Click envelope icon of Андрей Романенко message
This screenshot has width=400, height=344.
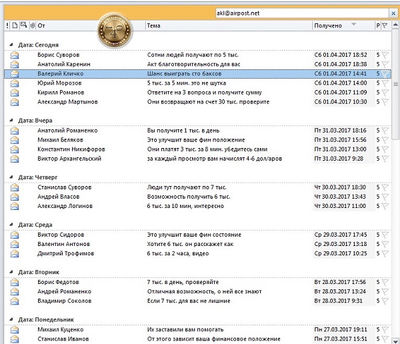pos(15,292)
